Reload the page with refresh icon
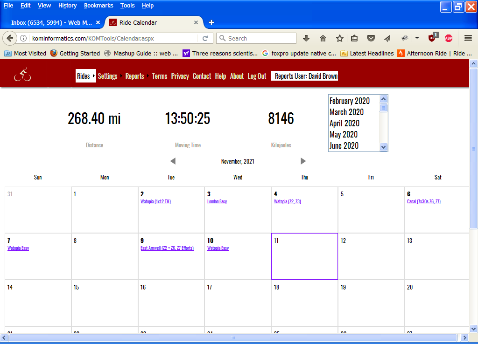This screenshot has height=344, width=478. pos(205,38)
